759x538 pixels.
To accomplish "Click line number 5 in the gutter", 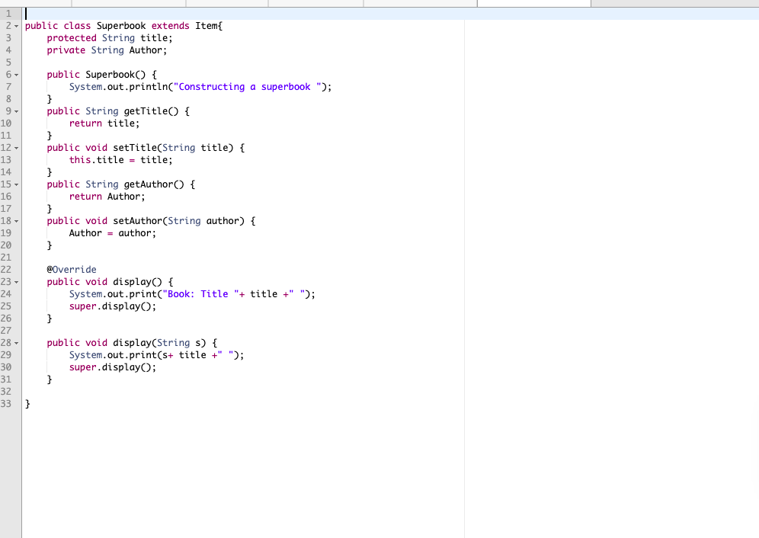I will [x=8, y=62].
